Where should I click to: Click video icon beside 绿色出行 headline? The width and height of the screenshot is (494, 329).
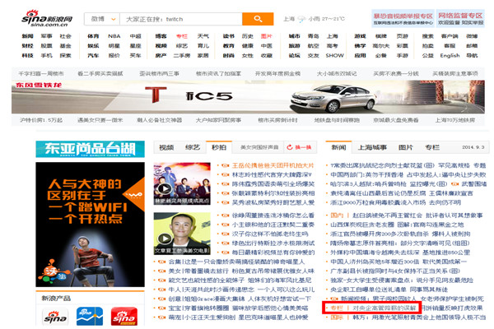(226, 243)
